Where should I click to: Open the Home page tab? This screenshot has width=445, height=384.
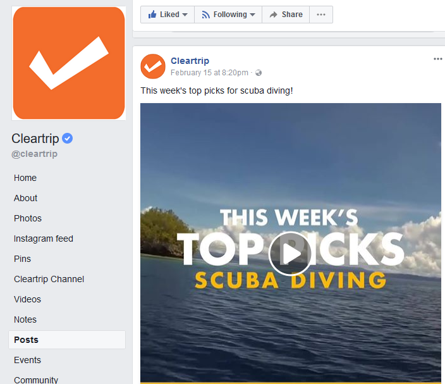click(x=25, y=178)
